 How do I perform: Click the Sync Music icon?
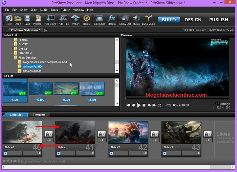coord(149,20)
